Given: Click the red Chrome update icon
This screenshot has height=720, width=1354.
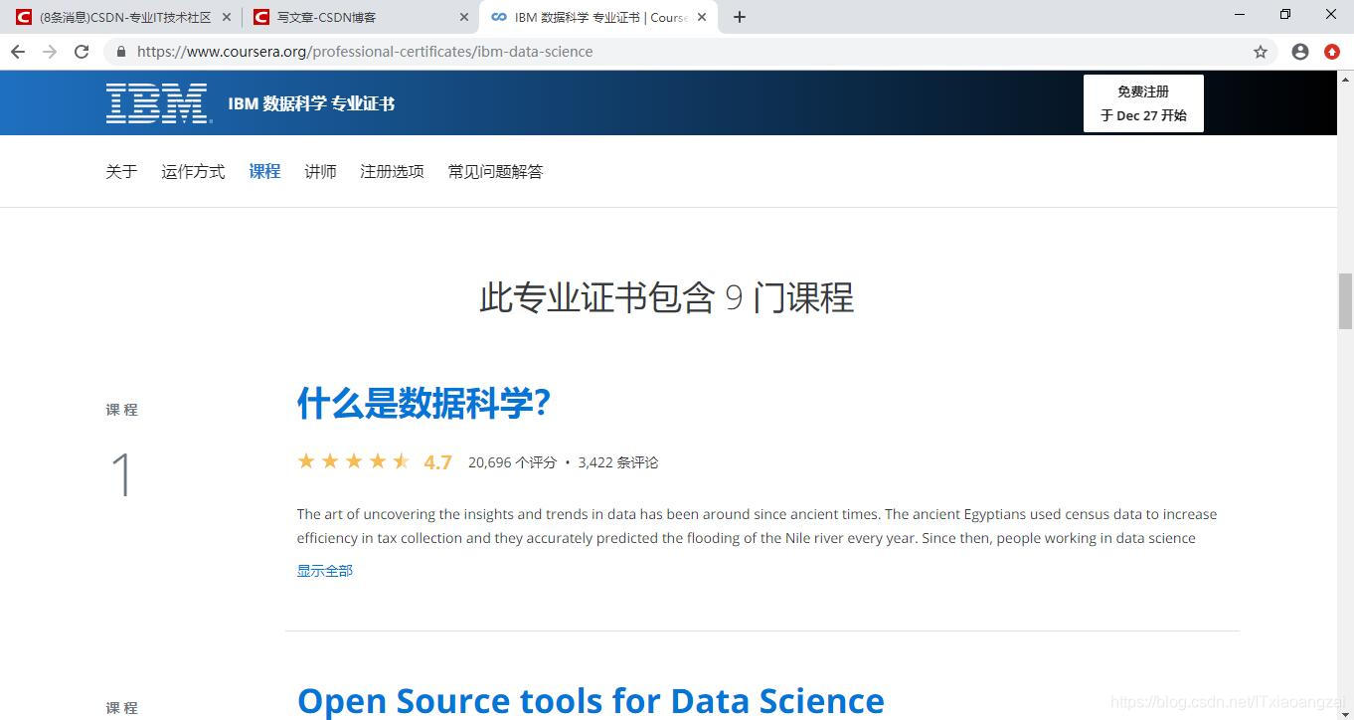Looking at the screenshot, I should [1332, 52].
